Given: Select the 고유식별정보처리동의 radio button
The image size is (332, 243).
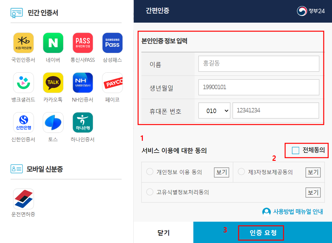Looking at the screenshot, I should click(x=150, y=192).
